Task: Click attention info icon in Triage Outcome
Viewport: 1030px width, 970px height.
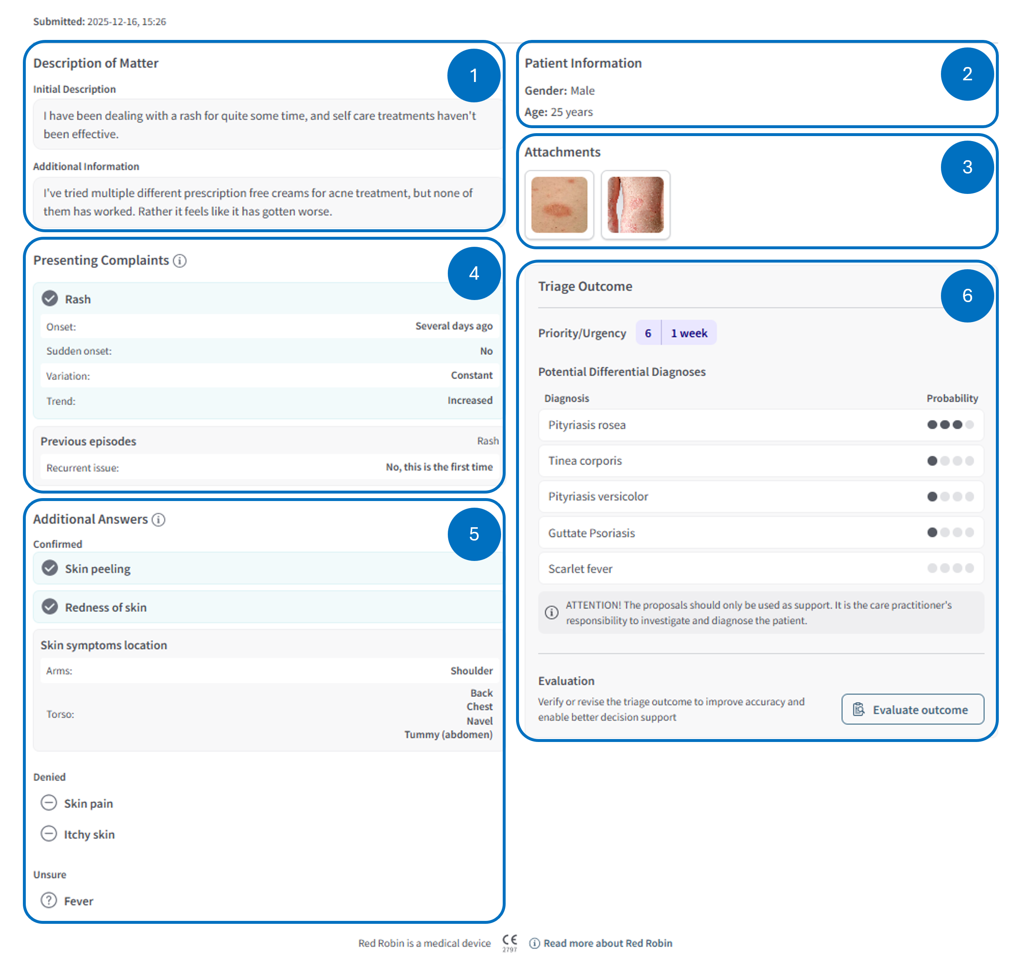Action: [551, 613]
